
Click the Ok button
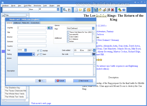[41, 81]
